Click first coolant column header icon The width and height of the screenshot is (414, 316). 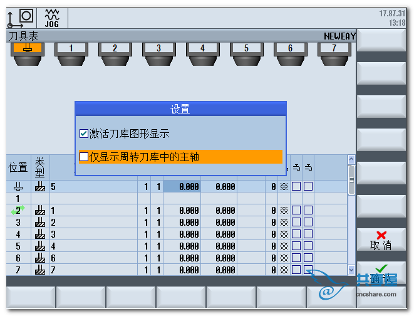[296, 167]
